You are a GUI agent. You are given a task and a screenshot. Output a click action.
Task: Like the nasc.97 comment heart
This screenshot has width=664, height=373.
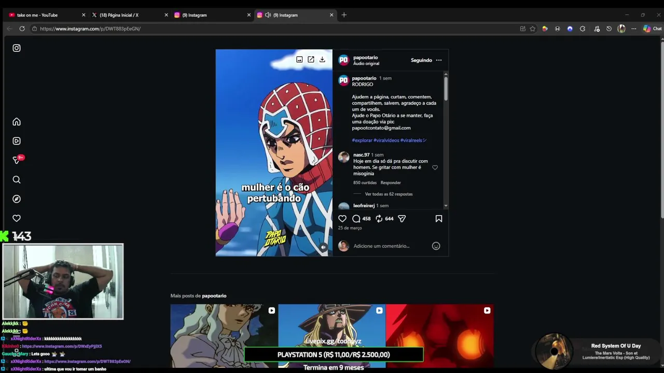coord(435,167)
